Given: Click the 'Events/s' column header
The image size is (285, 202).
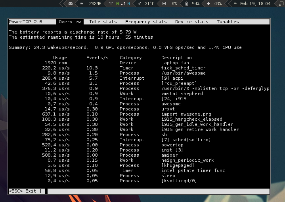Looking at the screenshot, I should tap(98, 58).
